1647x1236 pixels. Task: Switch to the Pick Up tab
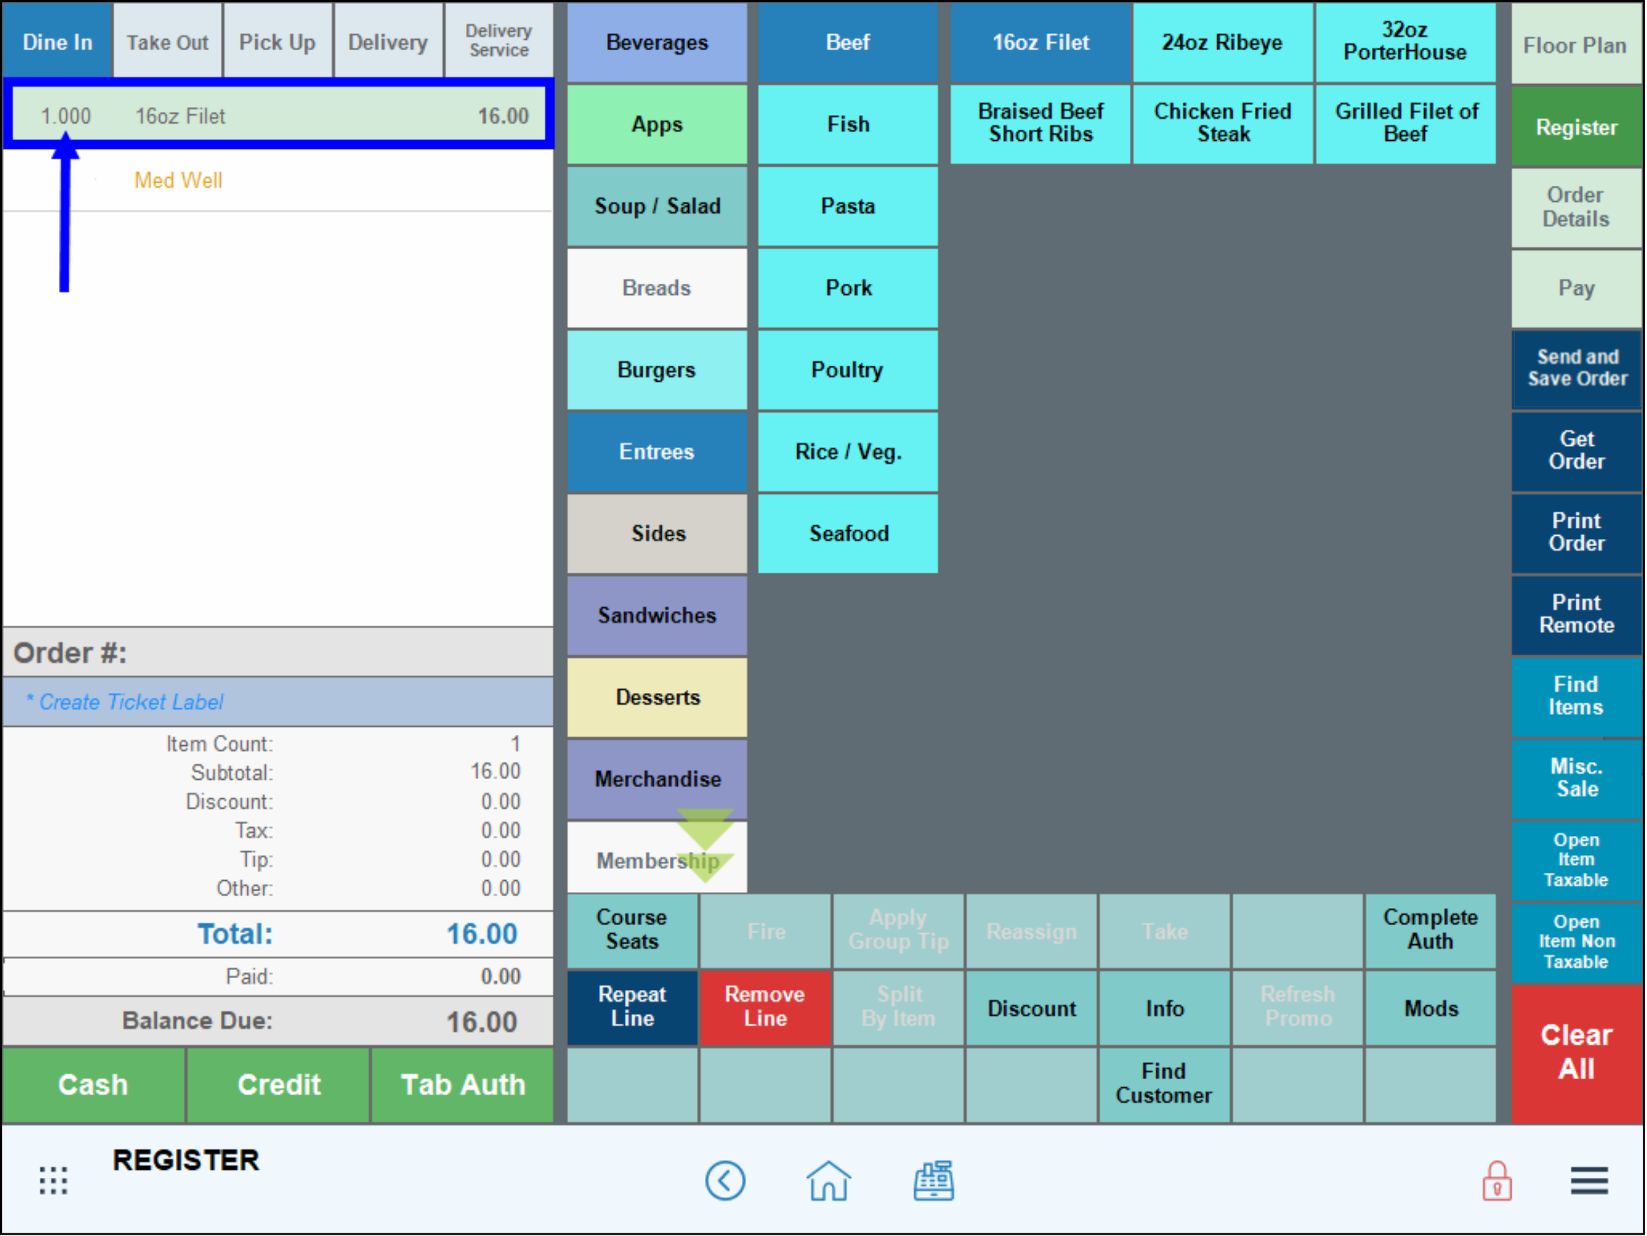[277, 42]
